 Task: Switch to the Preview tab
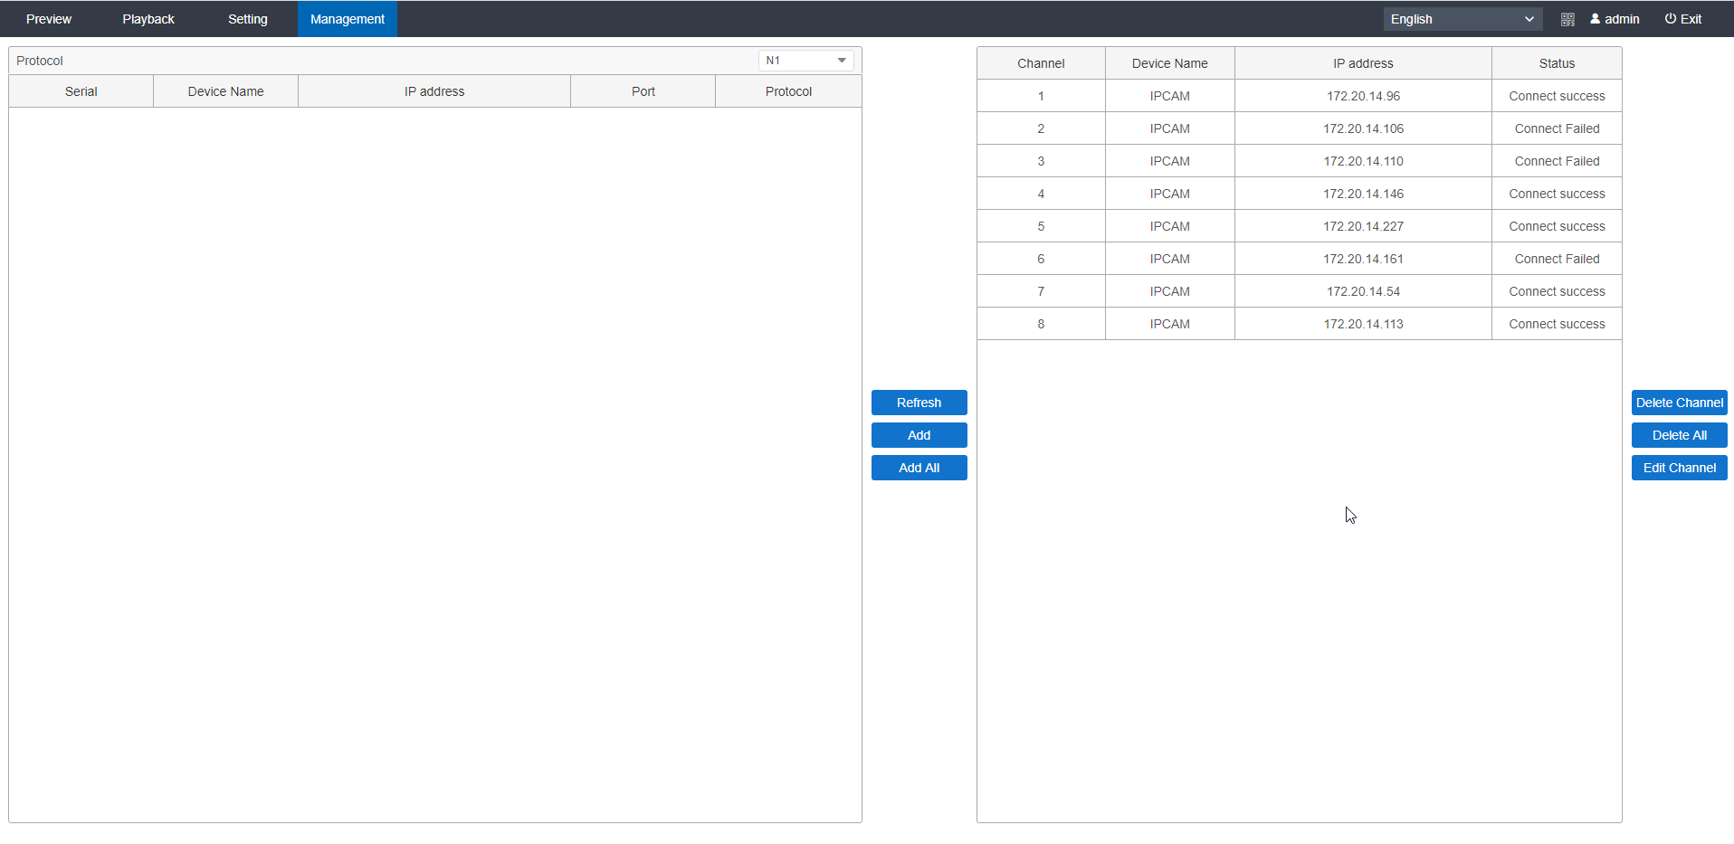pyautogui.click(x=49, y=19)
